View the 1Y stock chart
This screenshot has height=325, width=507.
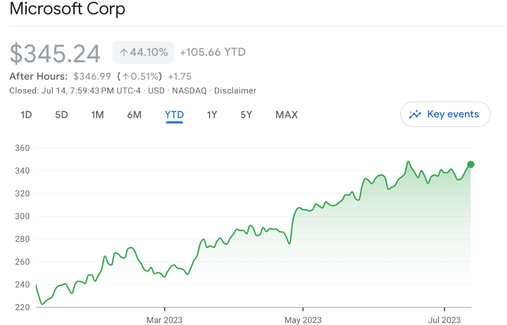[212, 115]
